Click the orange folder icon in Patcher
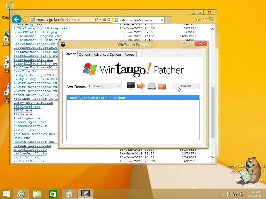The image size is (266, 199). (162, 86)
